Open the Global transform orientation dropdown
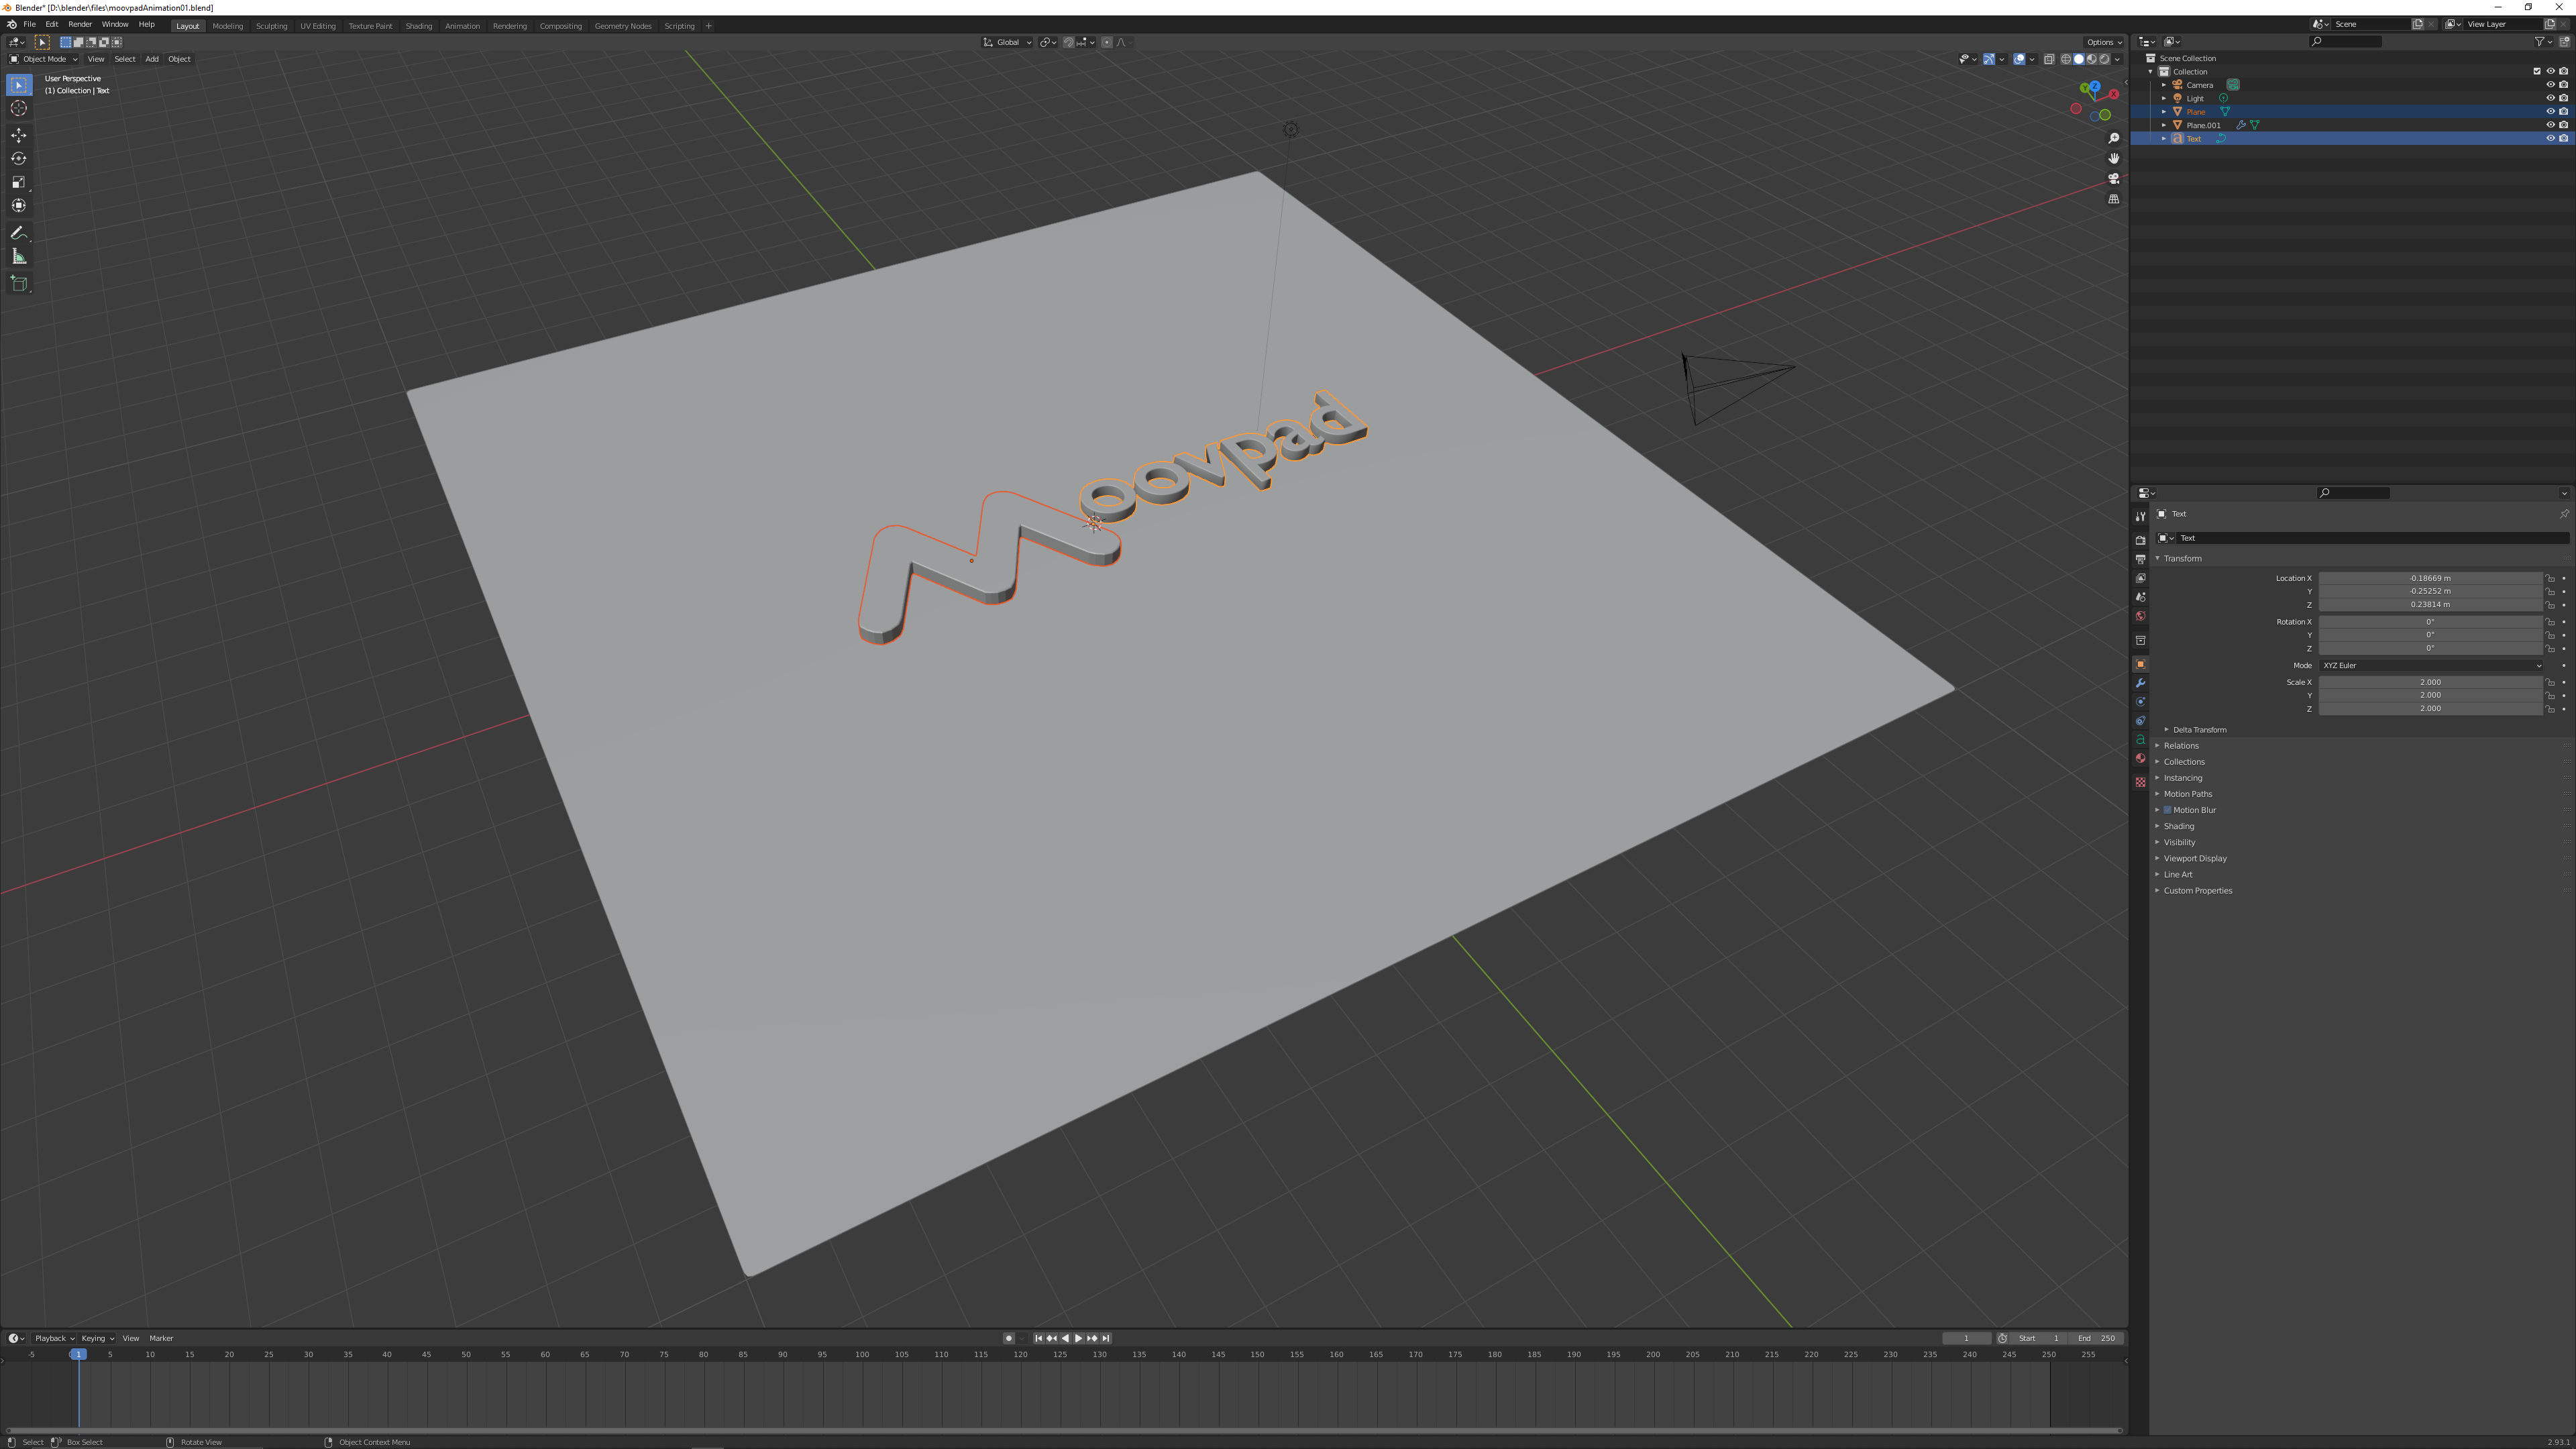This screenshot has width=2576, height=1449. click(x=1007, y=42)
